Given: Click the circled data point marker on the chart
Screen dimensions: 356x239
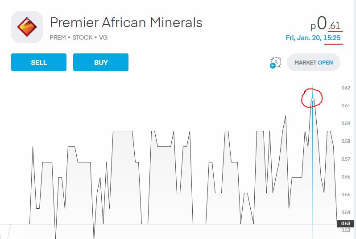Looking at the screenshot, I should click(313, 100).
